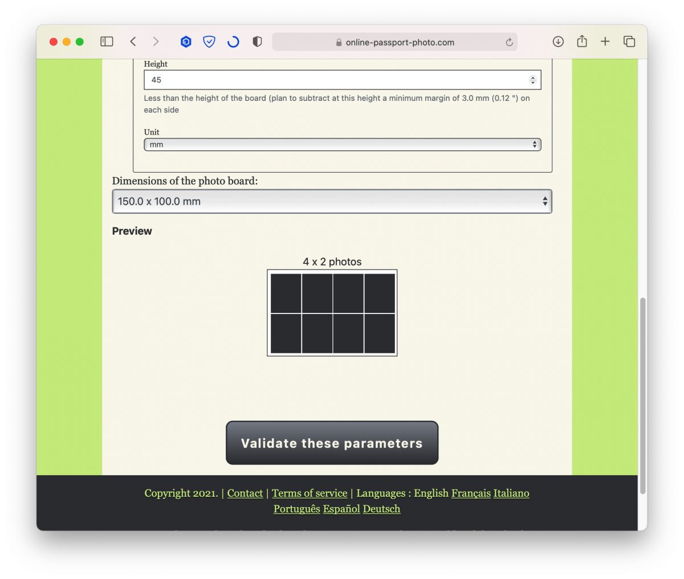The width and height of the screenshot is (684, 579).
Task: Switch language to Italiano
Action: point(511,494)
